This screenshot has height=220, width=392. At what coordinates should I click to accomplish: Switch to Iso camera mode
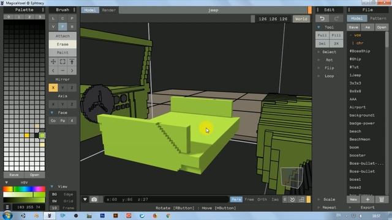[x=275, y=200]
